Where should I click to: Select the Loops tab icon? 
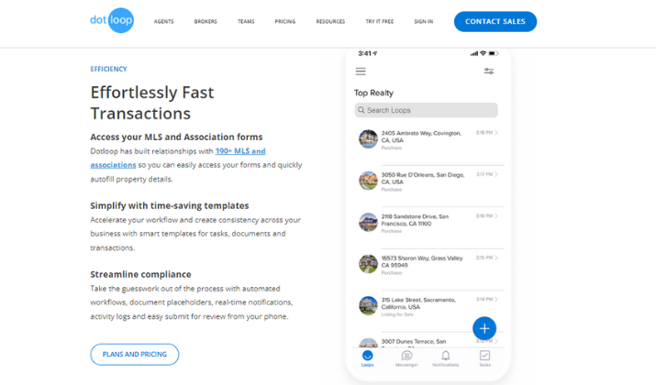[x=367, y=356]
